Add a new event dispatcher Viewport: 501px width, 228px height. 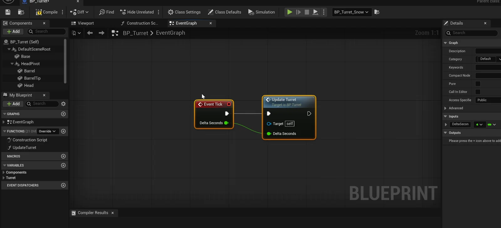click(63, 185)
